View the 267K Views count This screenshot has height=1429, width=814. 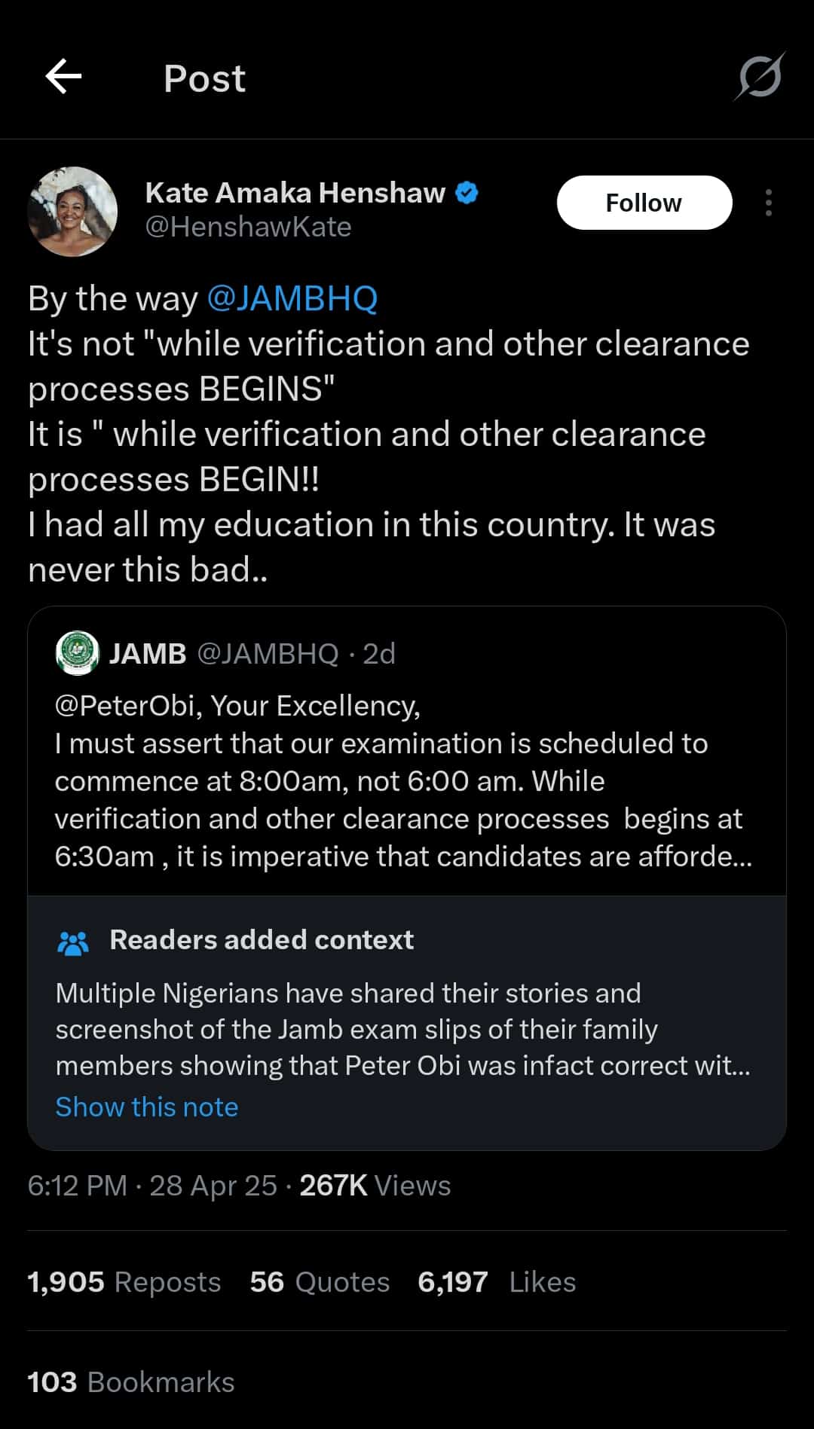[x=375, y=1186]
